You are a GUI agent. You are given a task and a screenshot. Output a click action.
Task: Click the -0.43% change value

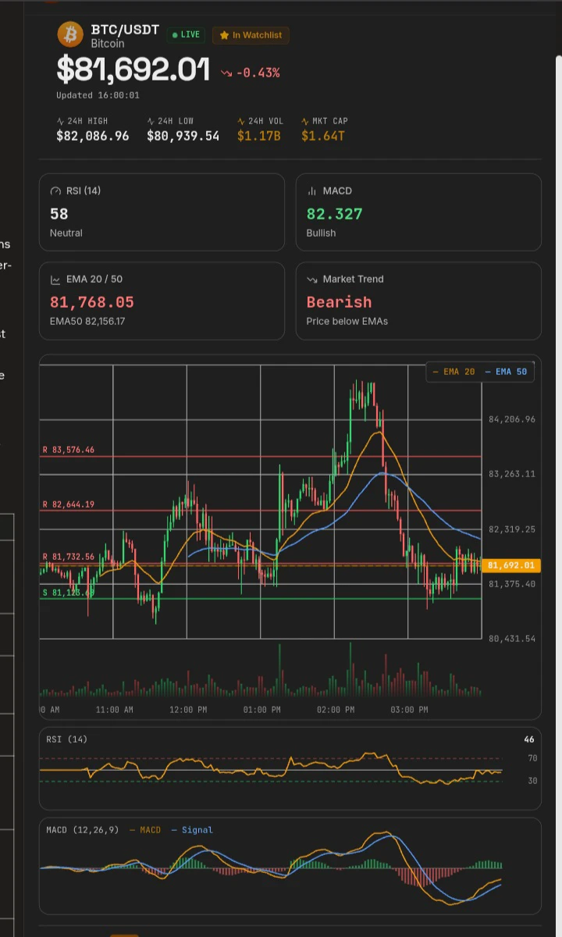(258, 73)
